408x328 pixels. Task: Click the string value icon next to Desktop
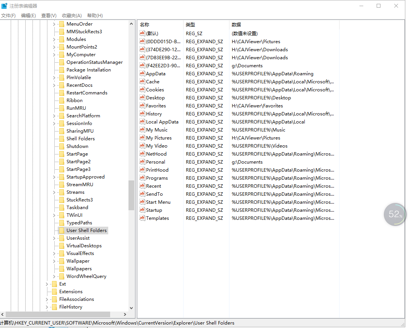coord(142,97)
